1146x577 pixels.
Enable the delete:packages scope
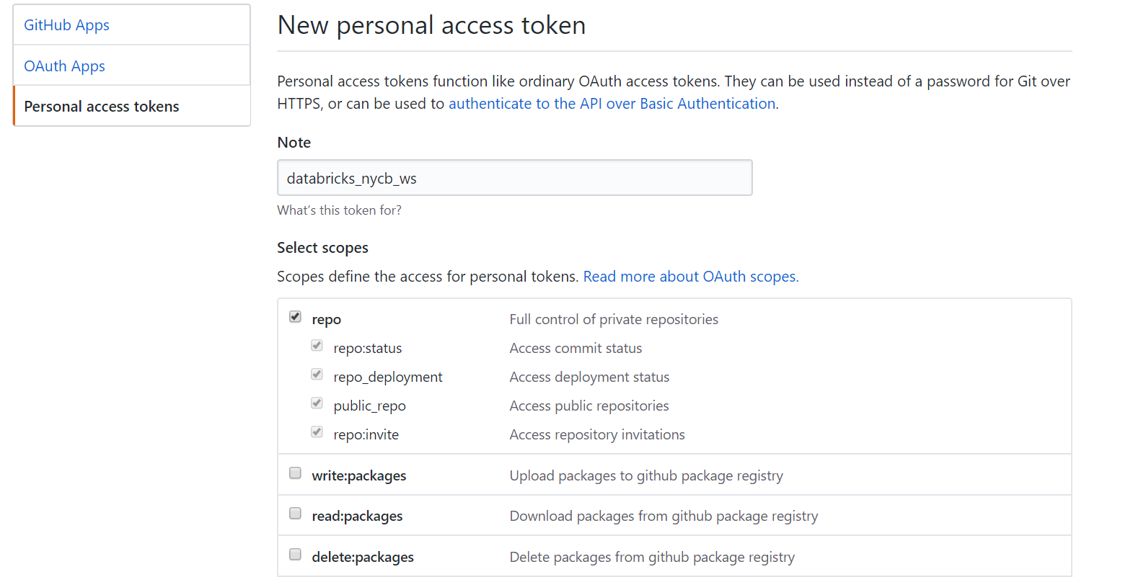[295, 554]
